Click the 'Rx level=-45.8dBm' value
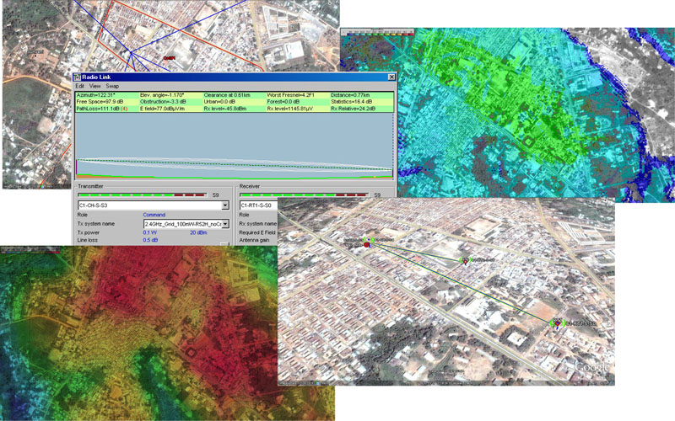The image size is (675, 421). point(225,109)
